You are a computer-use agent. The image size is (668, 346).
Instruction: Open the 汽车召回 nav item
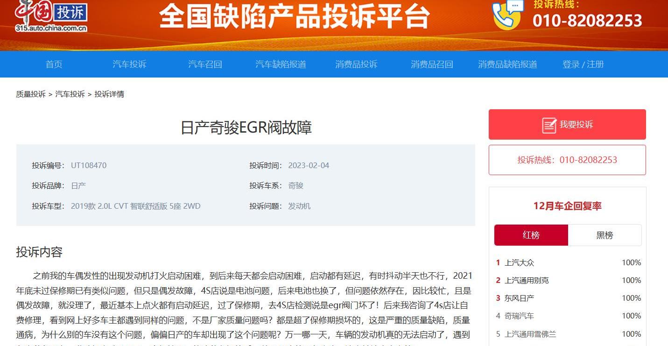pos(205,64)
